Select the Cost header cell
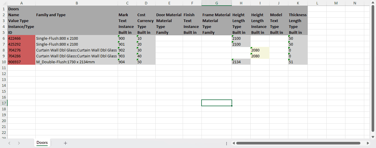The image size is (376, 148). [146, 15]
